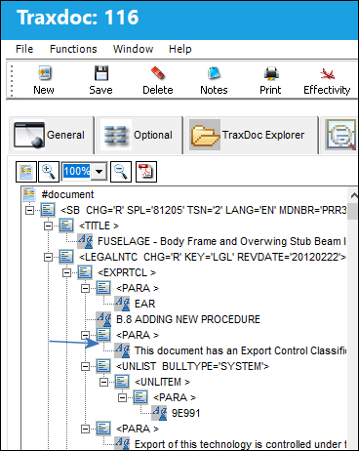Open the Help menu
The height and width of the screenshot is (451, 359).
pyautogui.click(x=180, y=49)
